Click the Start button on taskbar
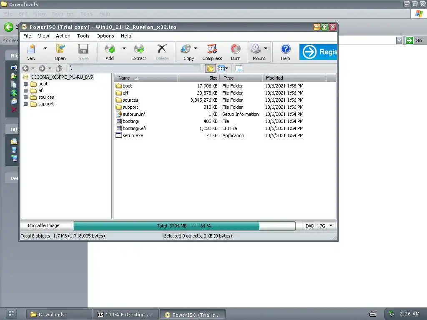 pyautogui.click(x=11, y=314)
